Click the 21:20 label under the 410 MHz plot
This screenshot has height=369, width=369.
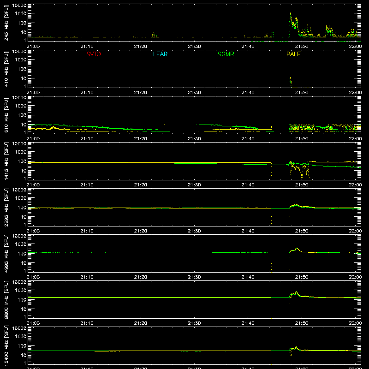141,93
